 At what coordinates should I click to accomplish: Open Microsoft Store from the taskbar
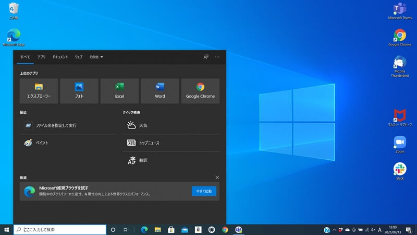[x=171, y=230]
